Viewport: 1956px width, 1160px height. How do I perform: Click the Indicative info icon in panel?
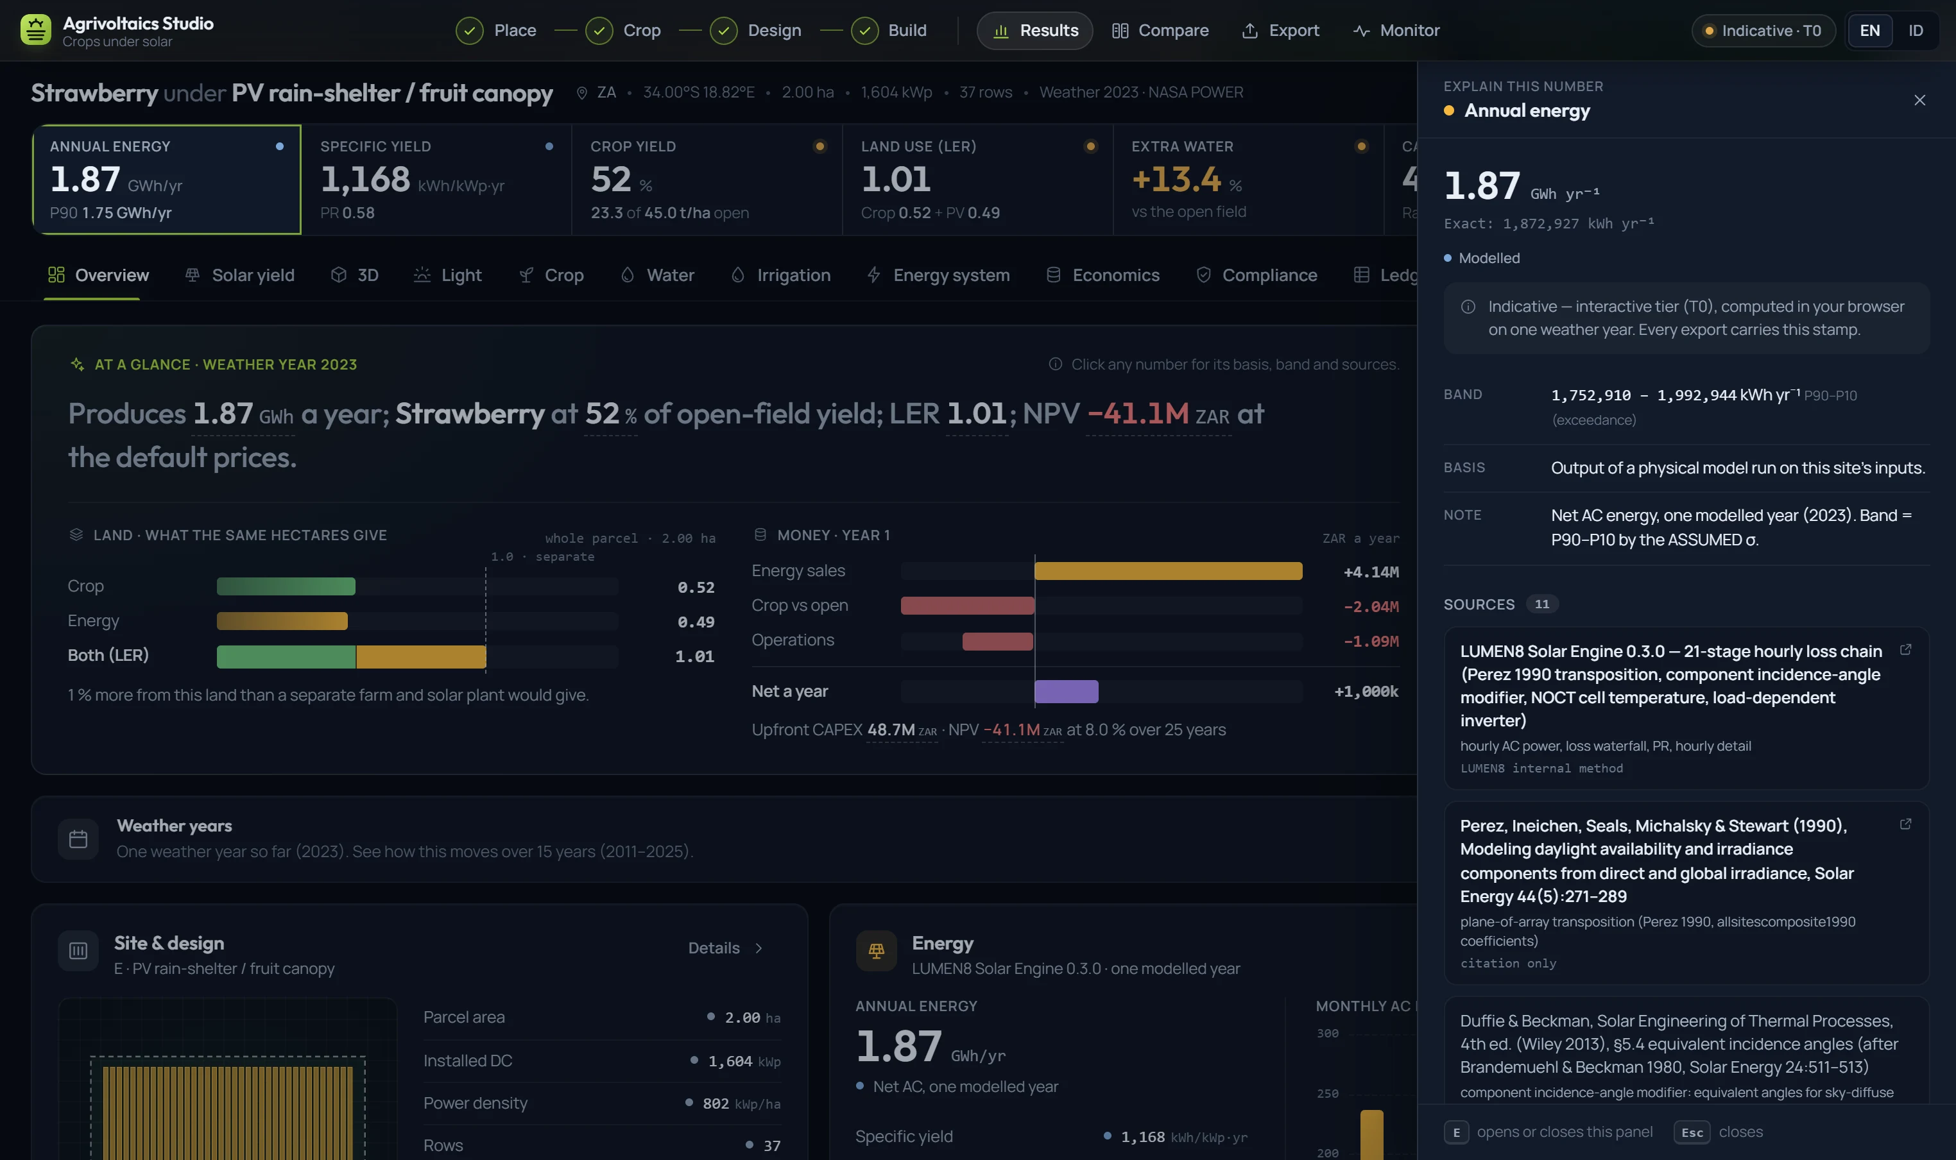(x=1468, y=307)
